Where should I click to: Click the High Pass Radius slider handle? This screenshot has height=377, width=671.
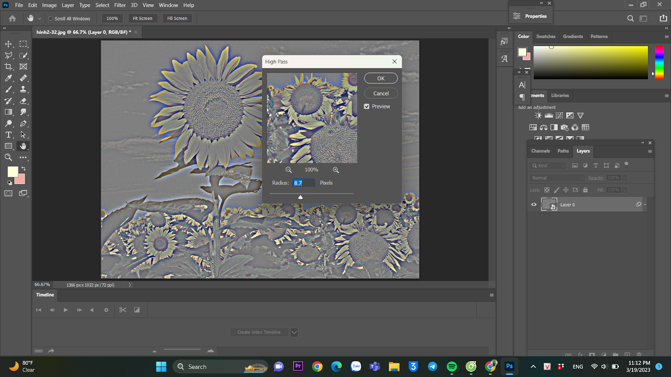point(300,197)
